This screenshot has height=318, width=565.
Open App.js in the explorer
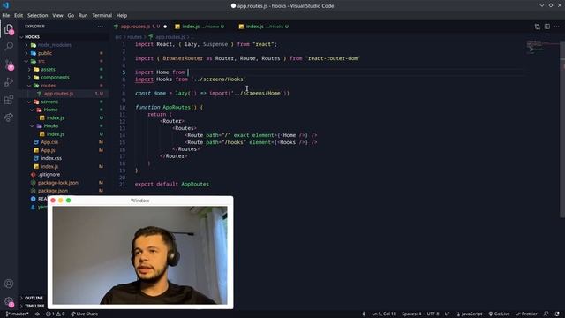[x=63, y=150]
